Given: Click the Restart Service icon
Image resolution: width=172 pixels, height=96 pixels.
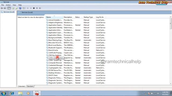Looking at the screenshot, I should click(40, 8).
